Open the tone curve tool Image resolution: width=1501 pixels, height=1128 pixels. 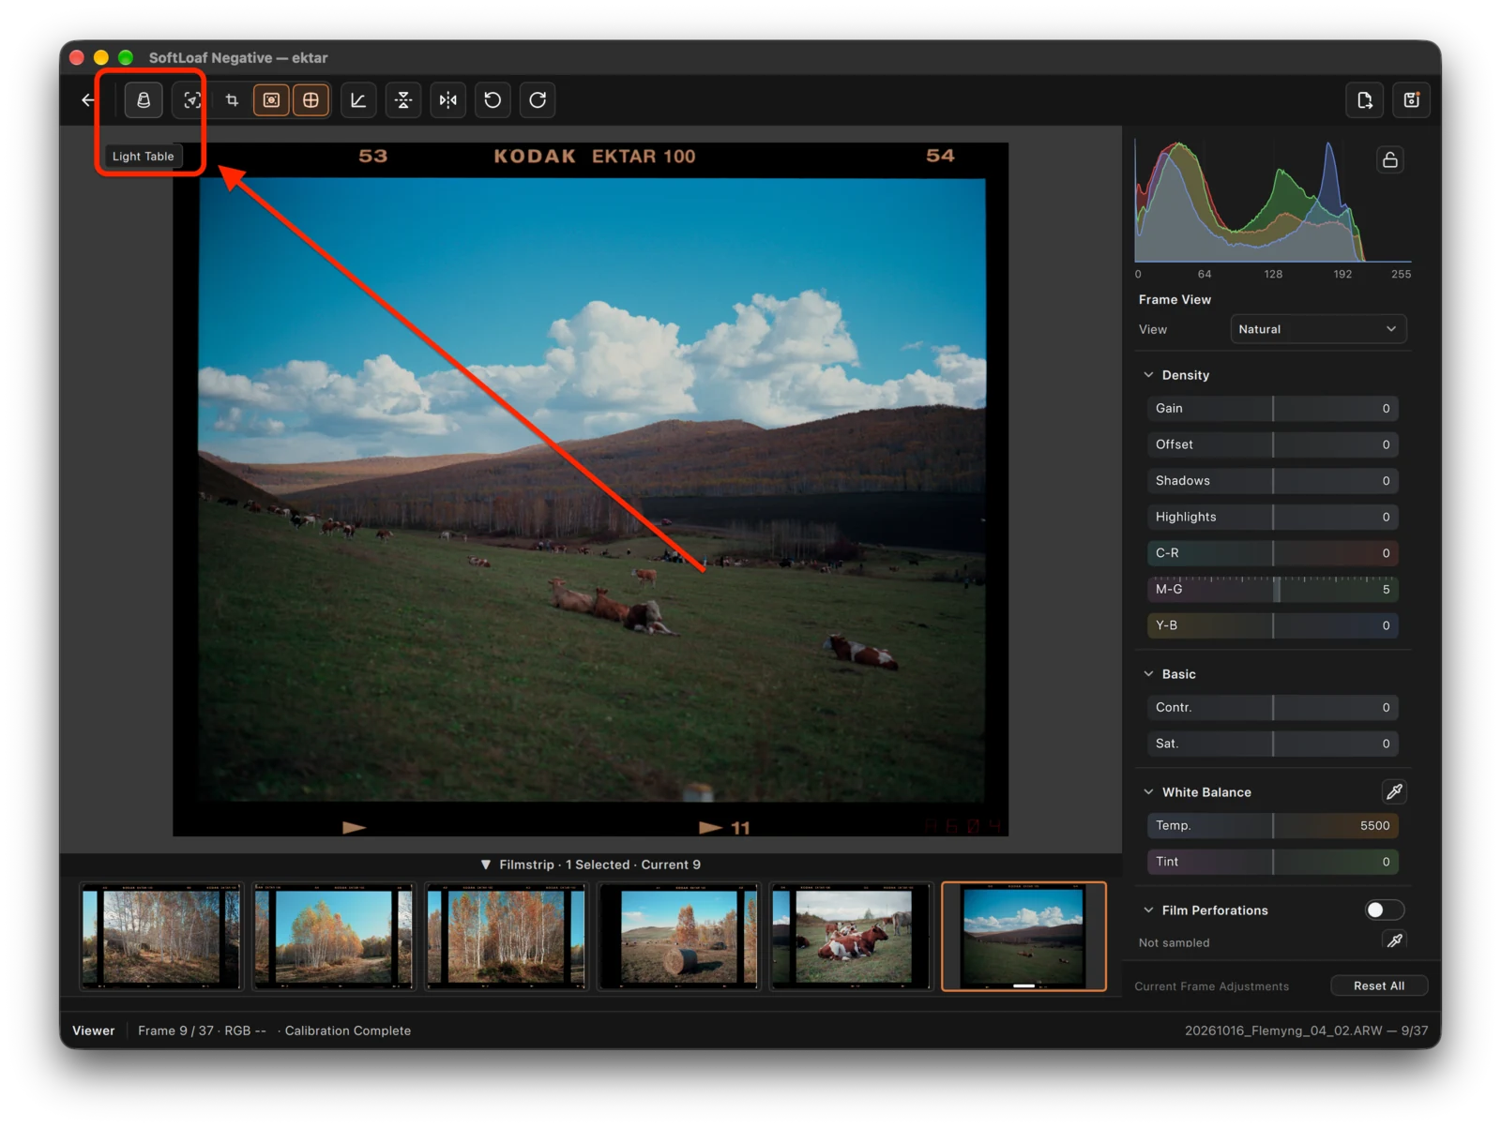pyautogui.click(x=358, y=100)
